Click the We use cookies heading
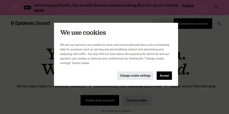Viewport: 229px width, 114px height. (x=83, y=32)
